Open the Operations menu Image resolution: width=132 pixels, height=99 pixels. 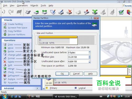click(22, 6)
